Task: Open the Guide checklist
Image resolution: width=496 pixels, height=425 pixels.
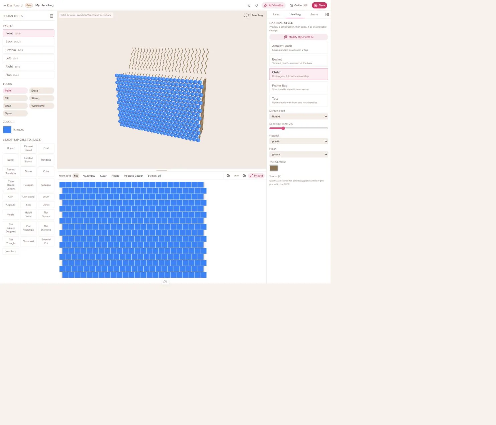Action: click(x=298, y=5)
